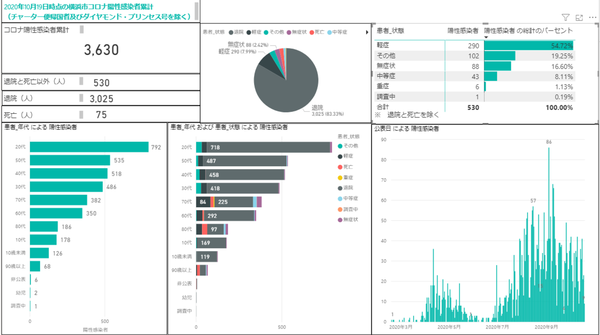Click 死亡 in the stacked bar legend
Screen dimensions: 600x335
(x=345, y=167)
